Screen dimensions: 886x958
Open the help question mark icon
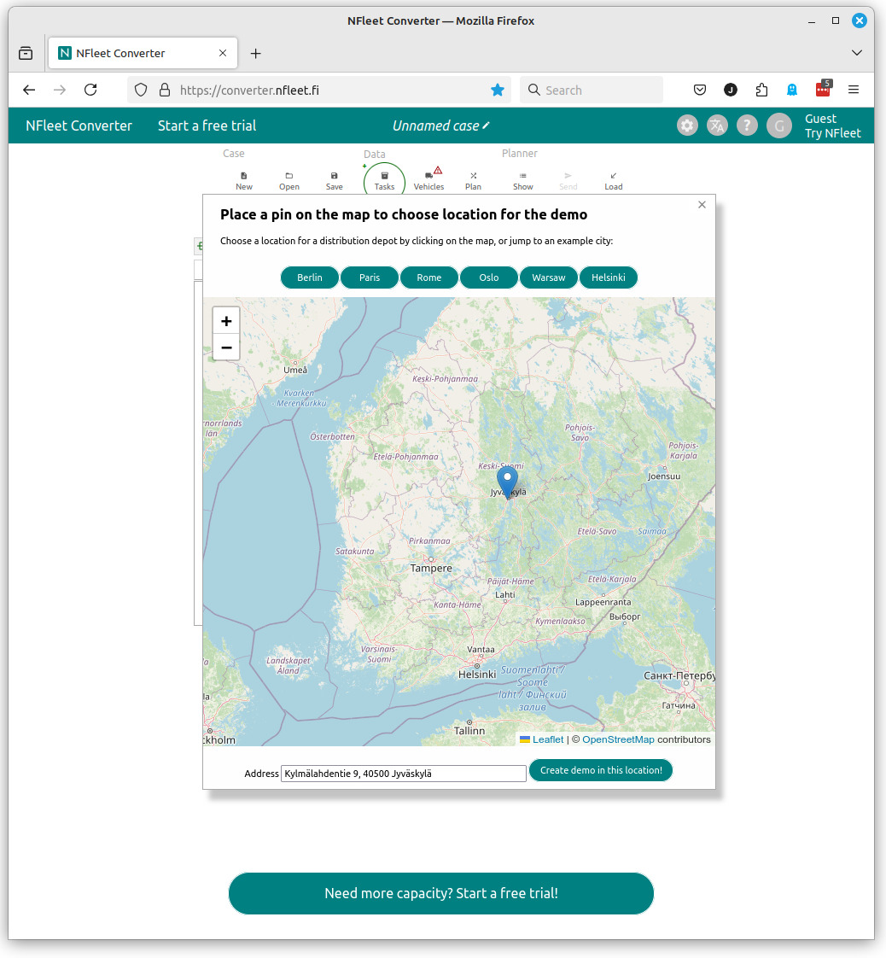pos(747,126)
